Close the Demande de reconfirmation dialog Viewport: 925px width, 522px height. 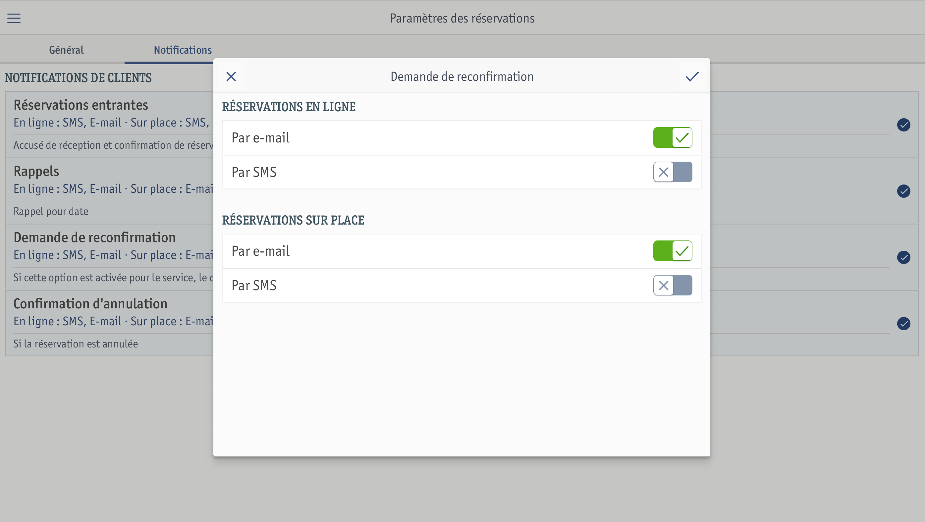click(231, 77)
